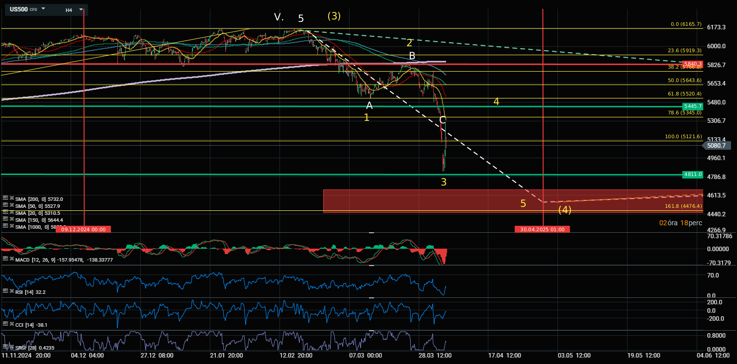
Task: Select the yellow (4) wave label
Action: tap(564, 210)
